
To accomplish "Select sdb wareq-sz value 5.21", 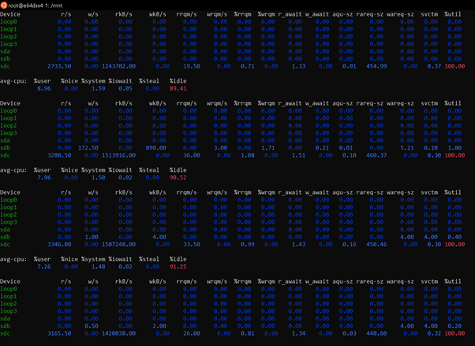I will click(407, 148).
